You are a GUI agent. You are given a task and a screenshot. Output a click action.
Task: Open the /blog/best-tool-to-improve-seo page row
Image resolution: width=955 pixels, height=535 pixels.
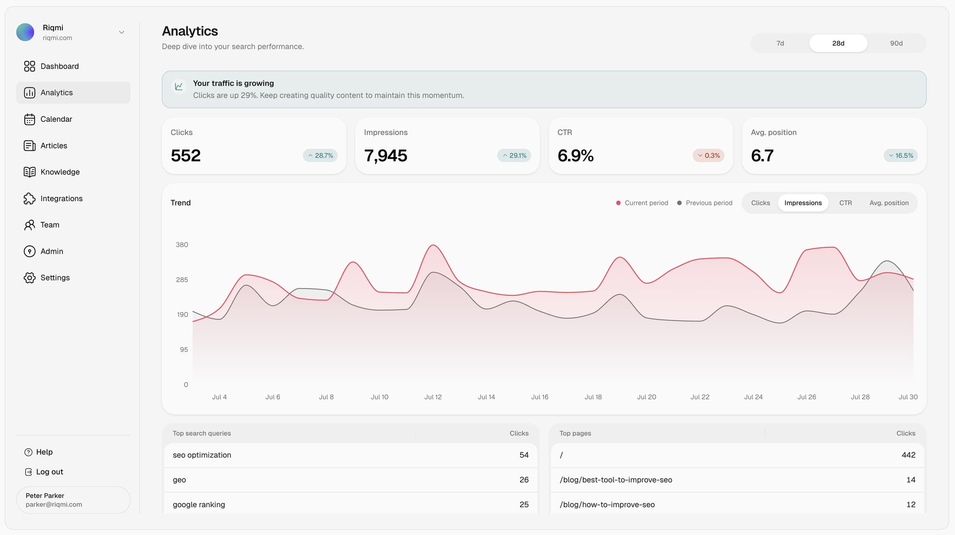coord(737,480)
